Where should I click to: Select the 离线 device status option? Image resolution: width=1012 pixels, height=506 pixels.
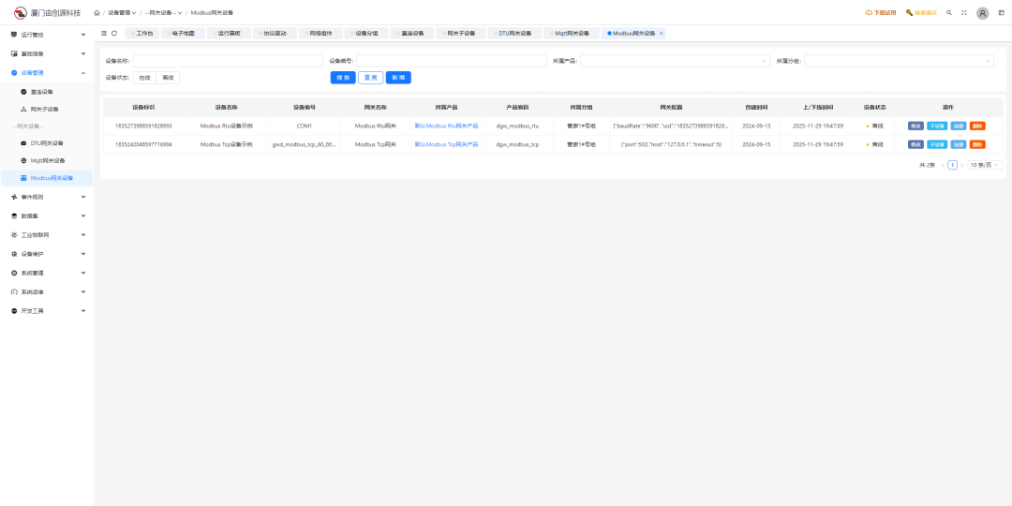pyautogui.click(x=168, y=78)
